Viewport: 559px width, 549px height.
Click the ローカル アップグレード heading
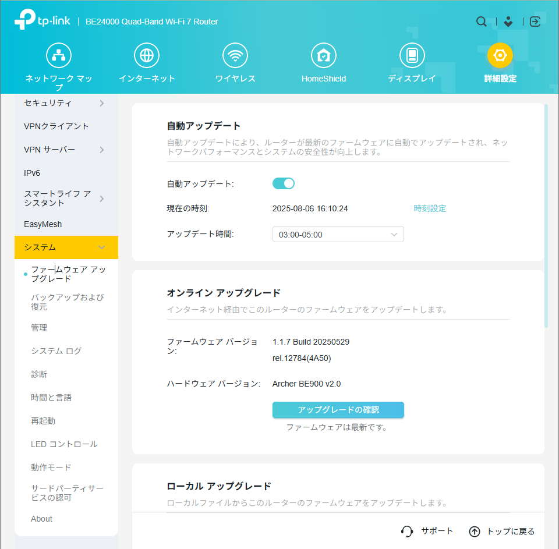point(219,486)
